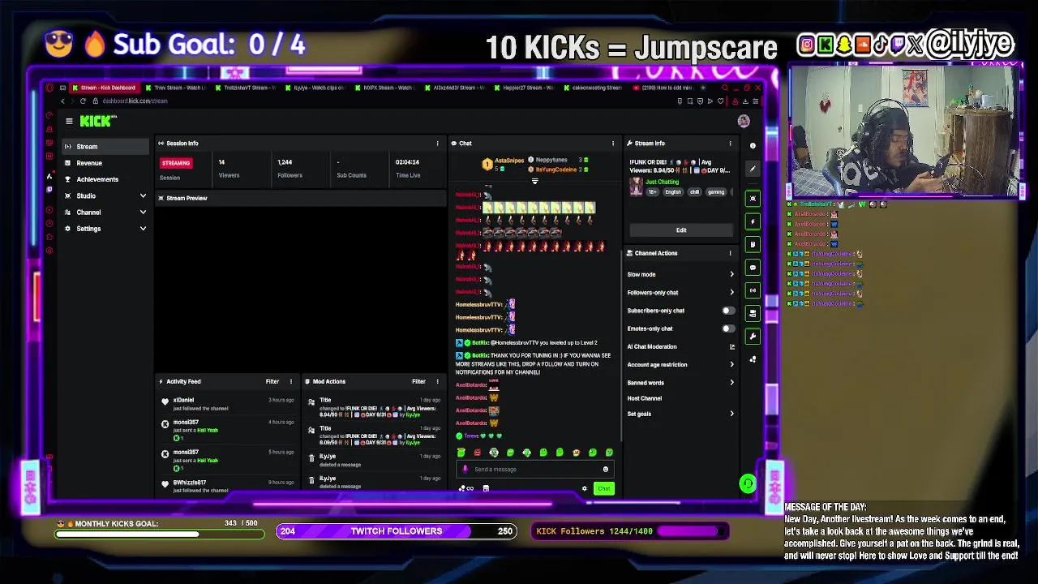Toggle Session Info broadcast widget icon
Screen dimensions: 1038x584
[753, 290]
